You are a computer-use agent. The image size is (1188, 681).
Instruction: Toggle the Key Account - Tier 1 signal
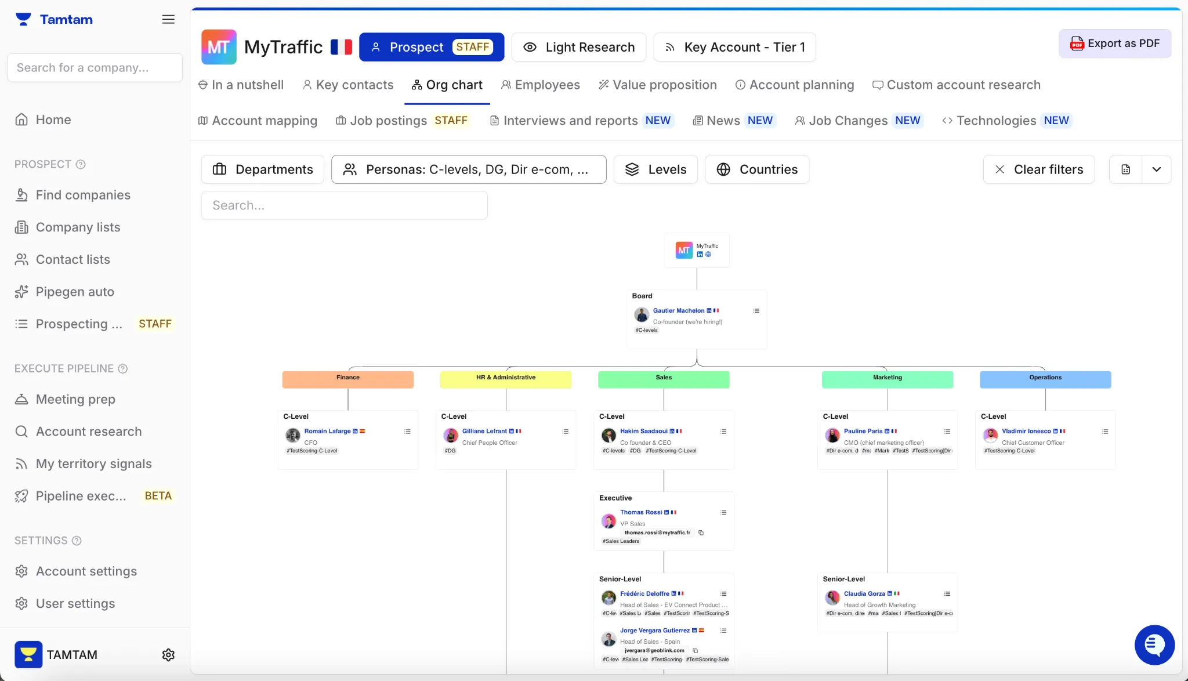[x=734, y=47]
